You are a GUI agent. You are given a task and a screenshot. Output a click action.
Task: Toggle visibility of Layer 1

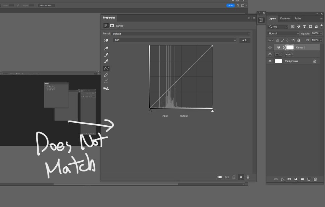270,54
